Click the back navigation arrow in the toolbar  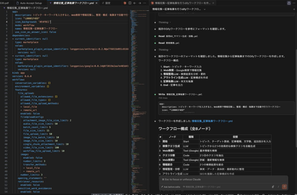(135, 3)
